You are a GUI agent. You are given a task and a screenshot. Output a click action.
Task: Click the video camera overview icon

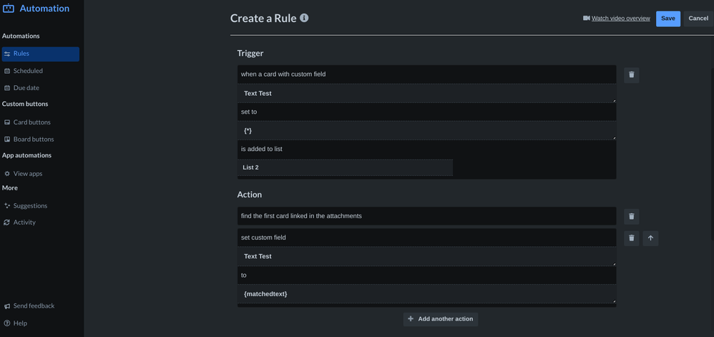click(587, 19)
